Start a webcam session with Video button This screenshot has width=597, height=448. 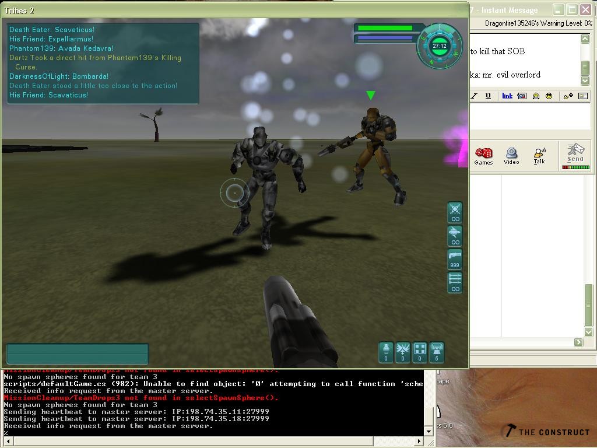[x=511, y=156]
